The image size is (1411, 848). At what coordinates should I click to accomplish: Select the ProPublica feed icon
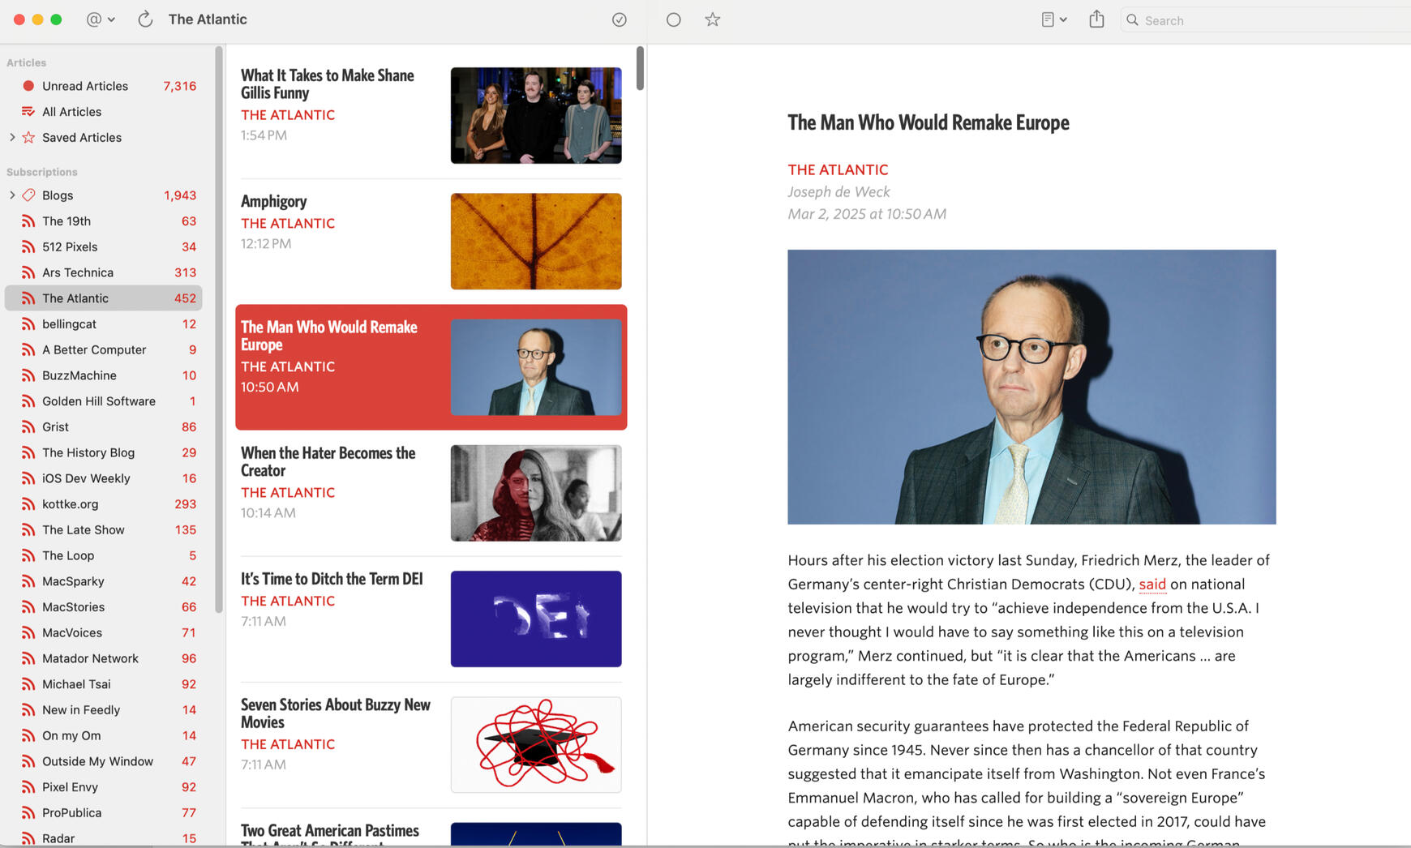[x=28, y=813]
